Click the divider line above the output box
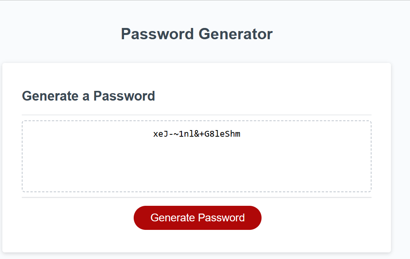The width and height of the screenshot is (410, 259). click(197, 114)
